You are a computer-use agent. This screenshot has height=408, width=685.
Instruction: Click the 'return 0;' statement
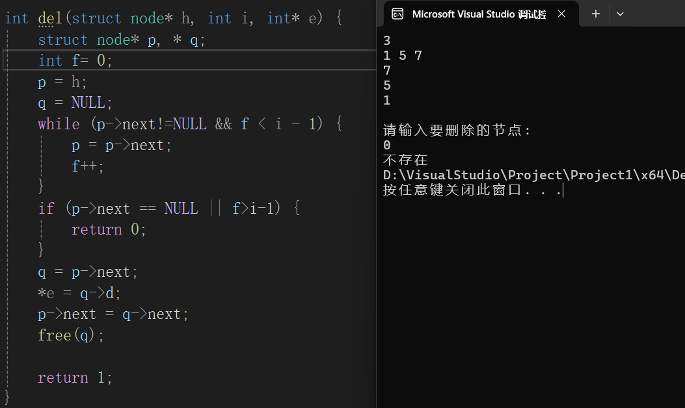click(109, 229)
